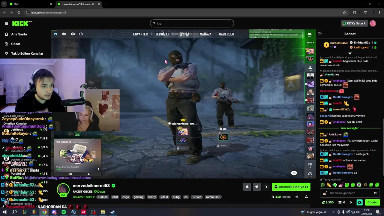
Task: Click the teal KICKs gift icon beside Gönder
Action: tap(359, 202)
